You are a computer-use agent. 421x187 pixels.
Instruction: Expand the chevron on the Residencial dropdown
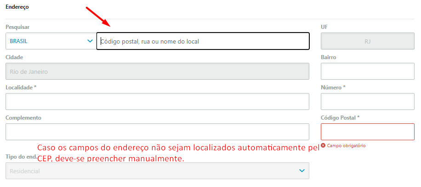click(x=302, y=170)
